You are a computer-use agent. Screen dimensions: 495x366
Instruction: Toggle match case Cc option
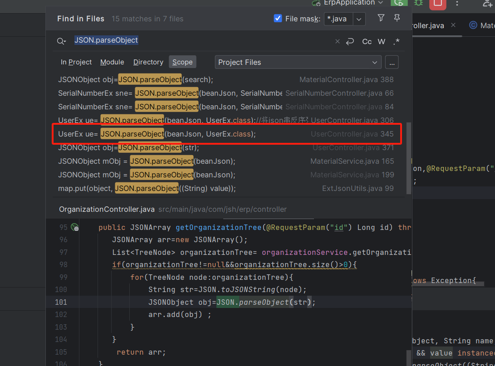[367, 41]
